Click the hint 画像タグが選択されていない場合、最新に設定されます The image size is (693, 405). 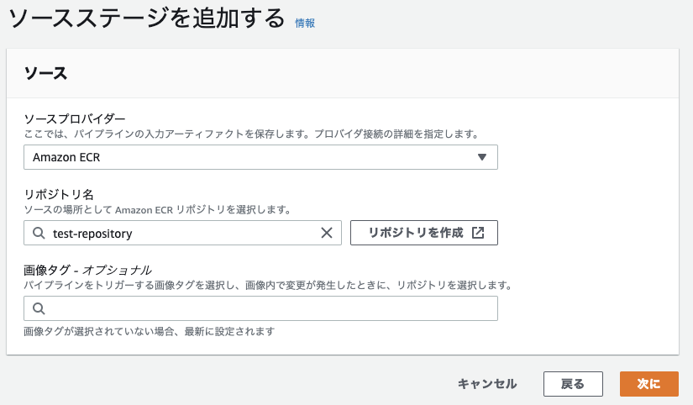(150, 331)
